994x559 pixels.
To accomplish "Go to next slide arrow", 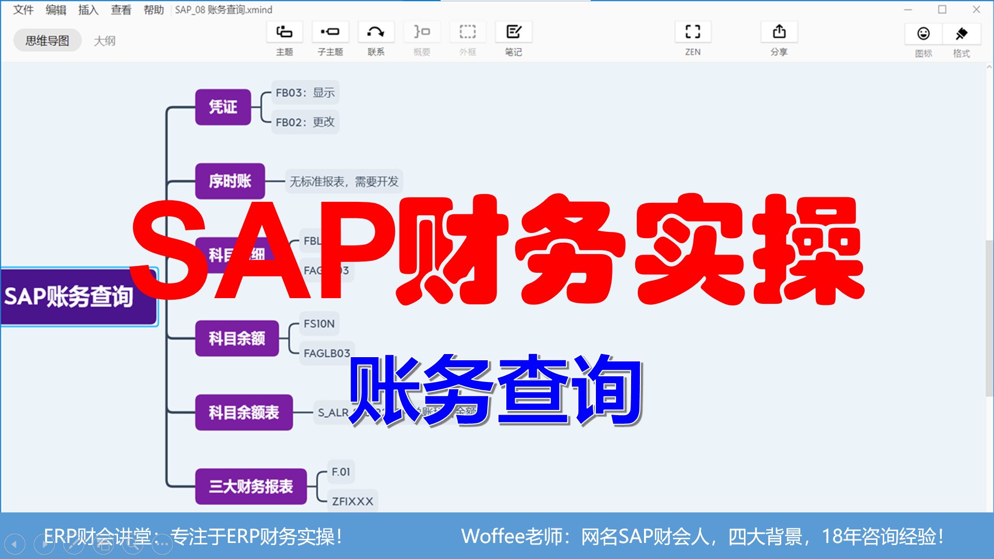I will (x=44, y=544).
